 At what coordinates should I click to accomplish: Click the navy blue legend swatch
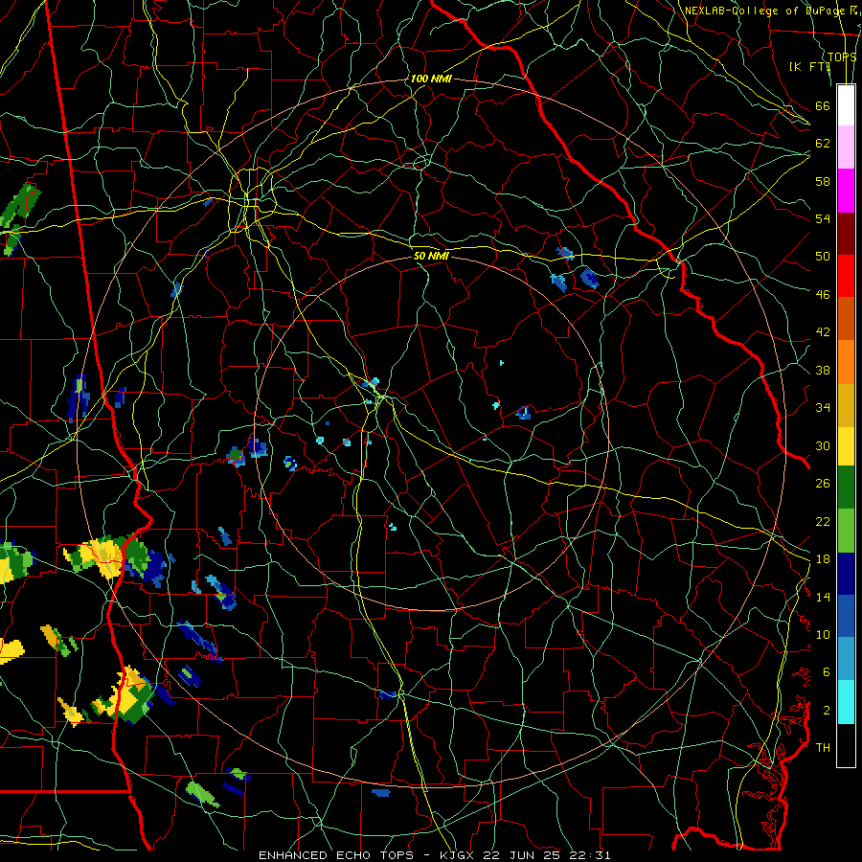[x=846, y=574]
